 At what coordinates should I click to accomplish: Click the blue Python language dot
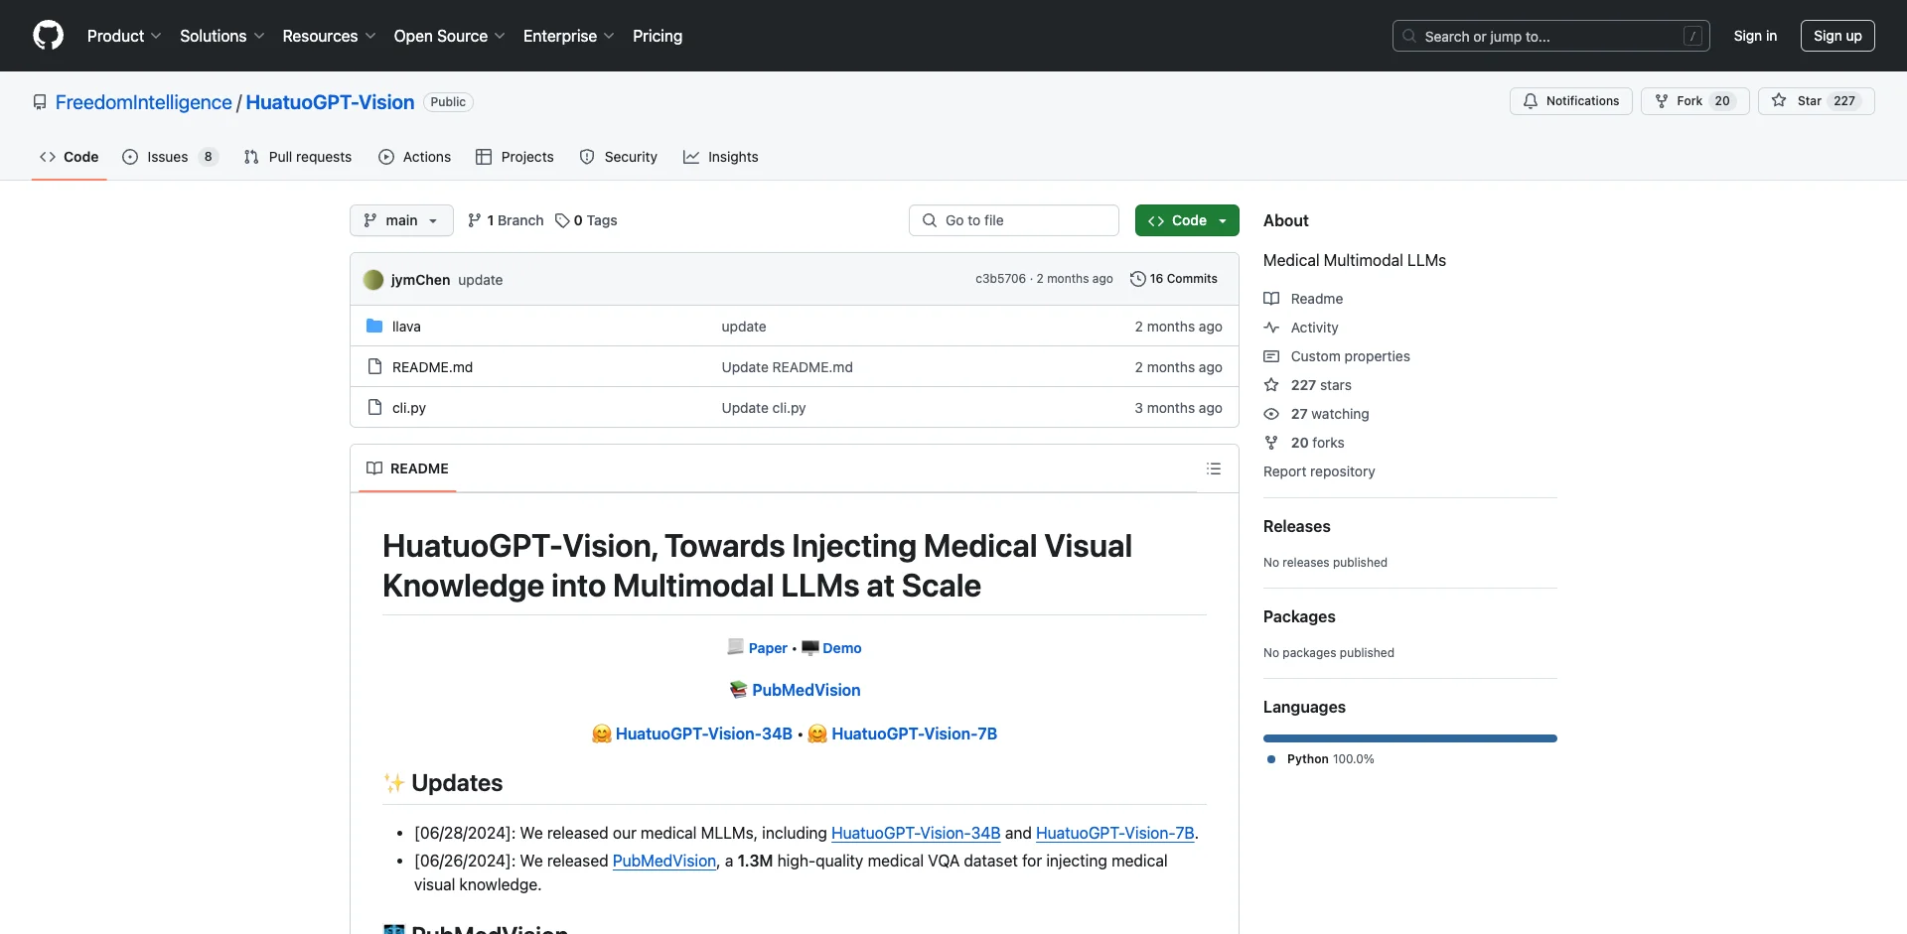1271,759
